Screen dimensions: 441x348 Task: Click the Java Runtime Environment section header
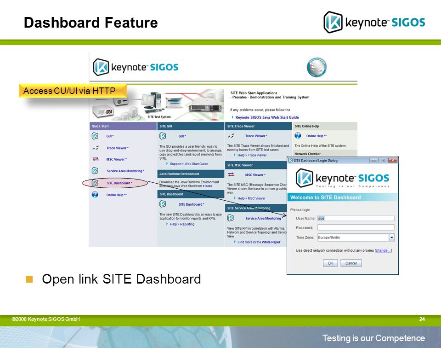pyautogui.click(x=190, y=174)
